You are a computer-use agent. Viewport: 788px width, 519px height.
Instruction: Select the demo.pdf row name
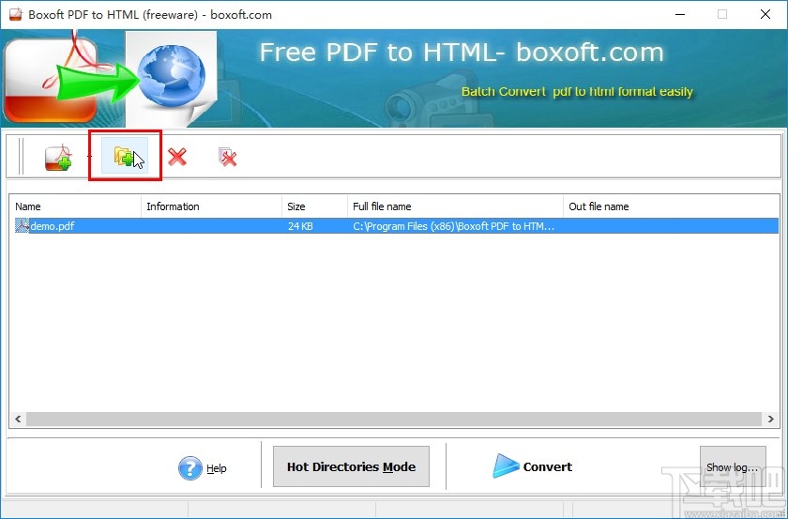point(53,226)
